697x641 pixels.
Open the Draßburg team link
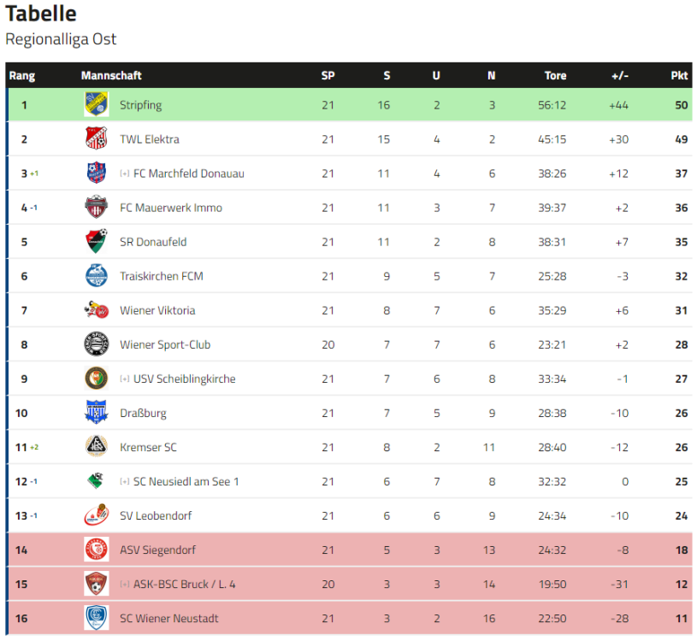coord(143,413)
